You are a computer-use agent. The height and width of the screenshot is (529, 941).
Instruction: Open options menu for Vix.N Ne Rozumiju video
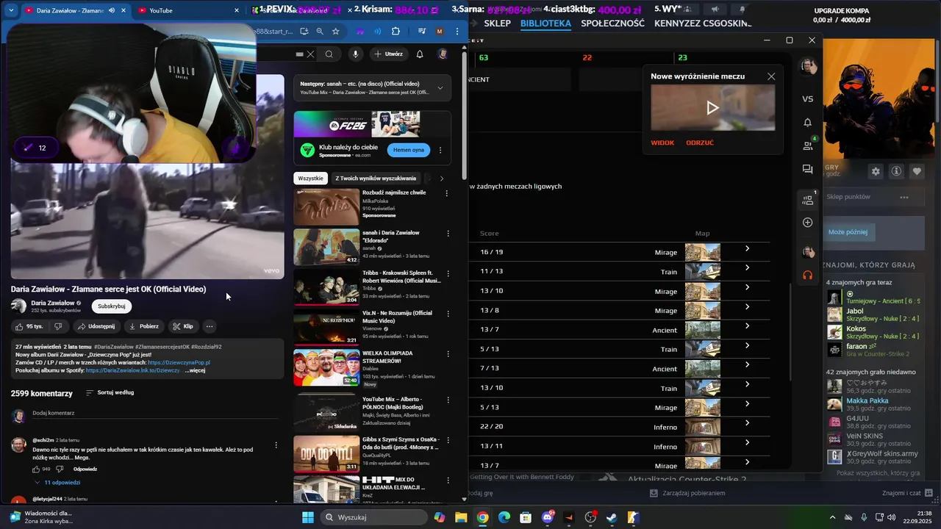[x=448, y=314]
